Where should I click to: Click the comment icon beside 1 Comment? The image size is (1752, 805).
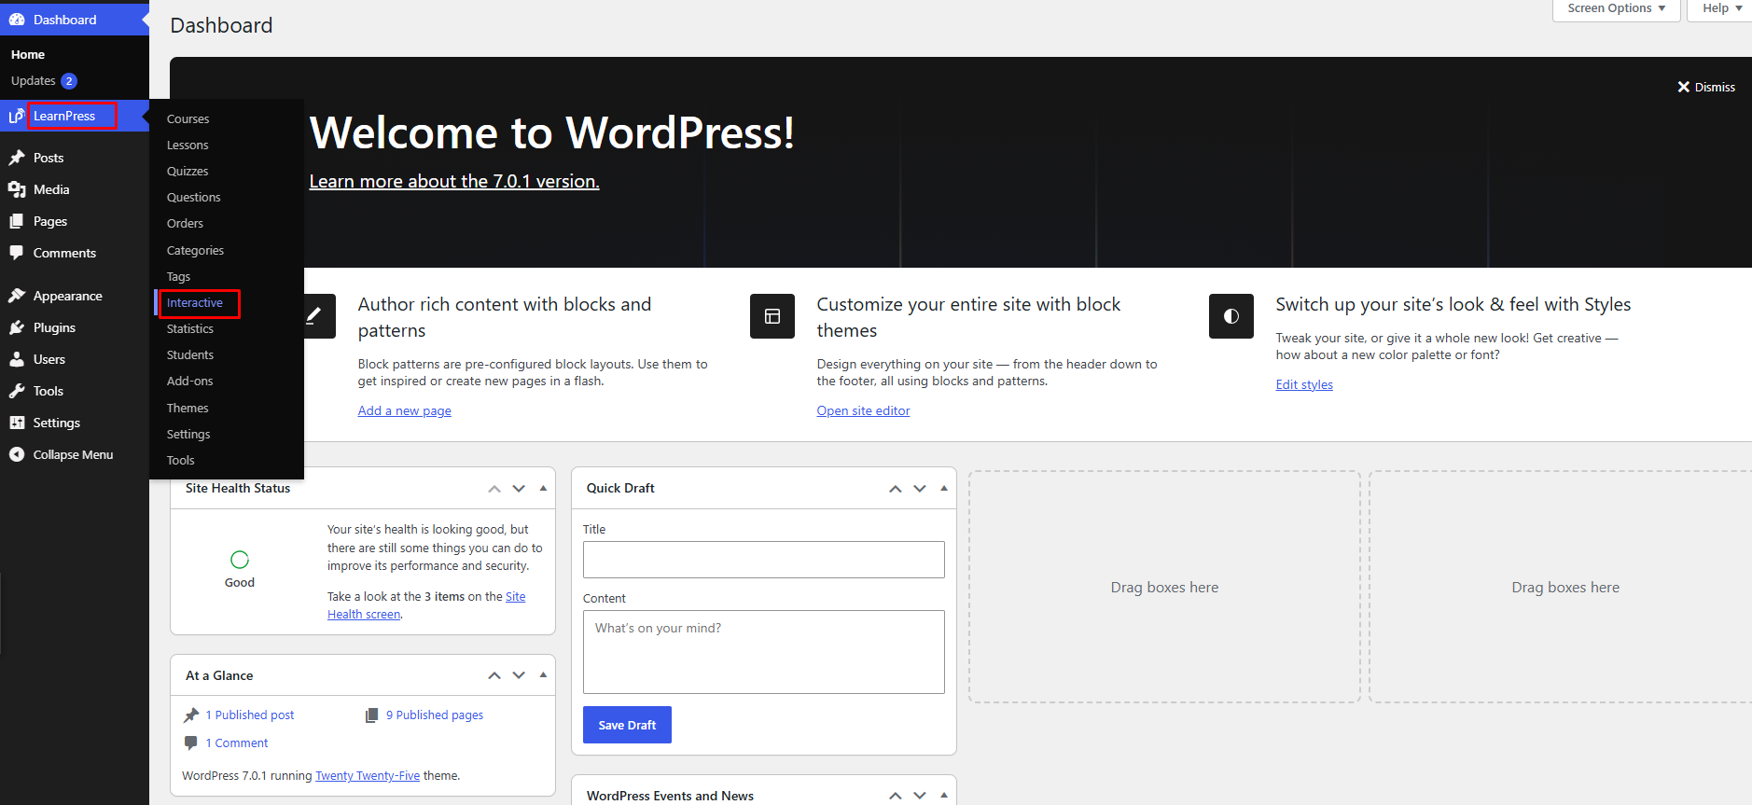pos(191,743)
